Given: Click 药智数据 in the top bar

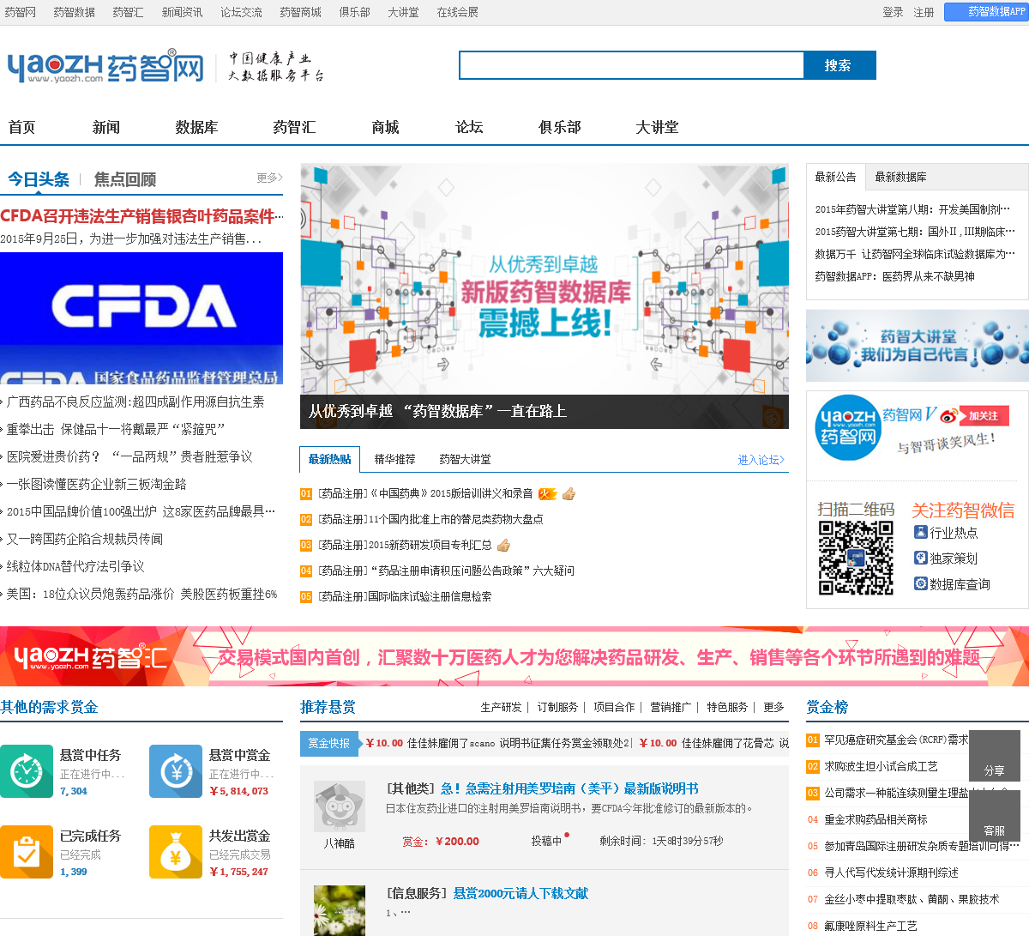Looking at the screenshot, I should 74,12.
